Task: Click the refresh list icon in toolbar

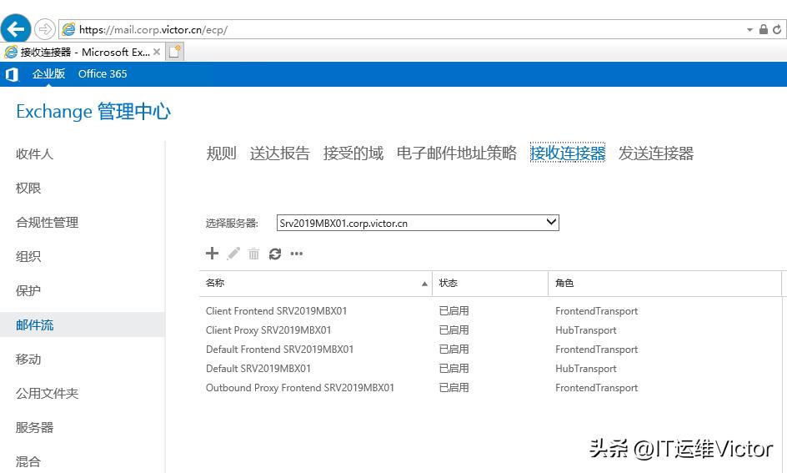Action: click(x=275, y=254)
